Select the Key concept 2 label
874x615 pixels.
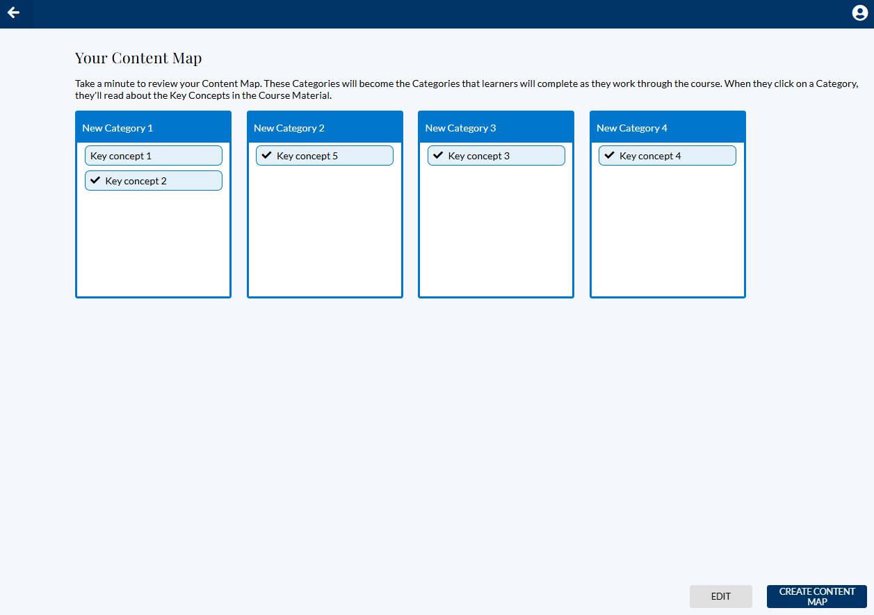[136, 181]
